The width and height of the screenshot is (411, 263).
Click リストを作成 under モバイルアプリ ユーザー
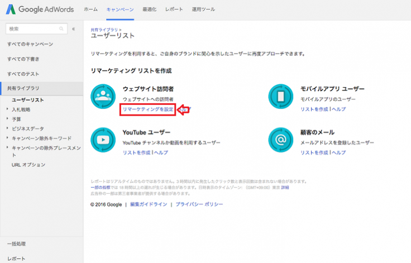(314, 109)
